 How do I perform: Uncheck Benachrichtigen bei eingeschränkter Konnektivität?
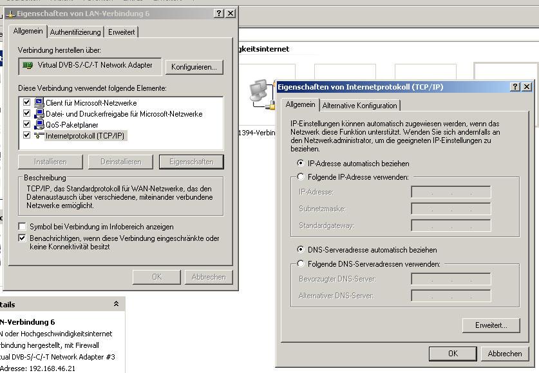pos(22,238)
